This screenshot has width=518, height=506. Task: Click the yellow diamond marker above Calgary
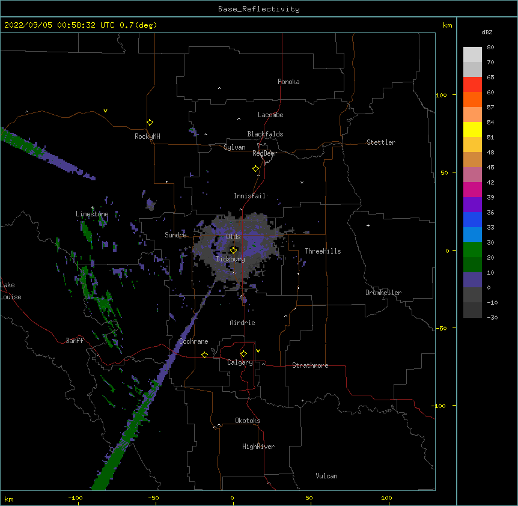243,354
